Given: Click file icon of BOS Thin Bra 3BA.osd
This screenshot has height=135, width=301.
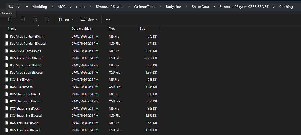Looking at the screenshot, I should (x=7, y=130).
